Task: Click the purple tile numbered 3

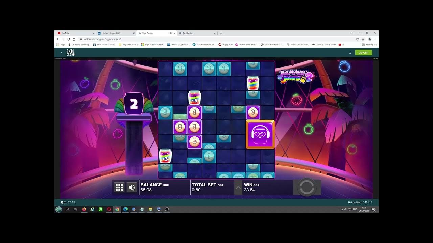Action: point(253,112)
